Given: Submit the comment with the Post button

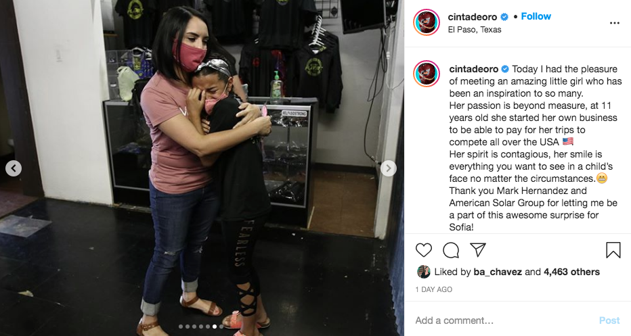Looking at the screenshot, I should [x=609, y=320].
